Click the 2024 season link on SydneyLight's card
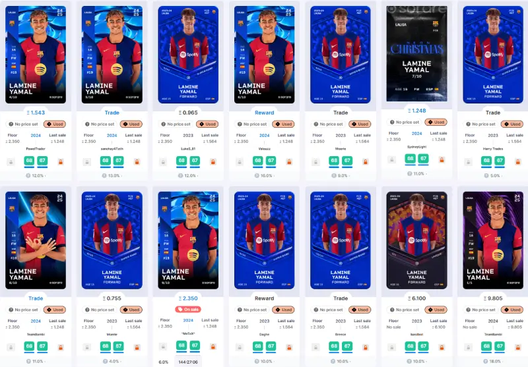 (417, 133)
